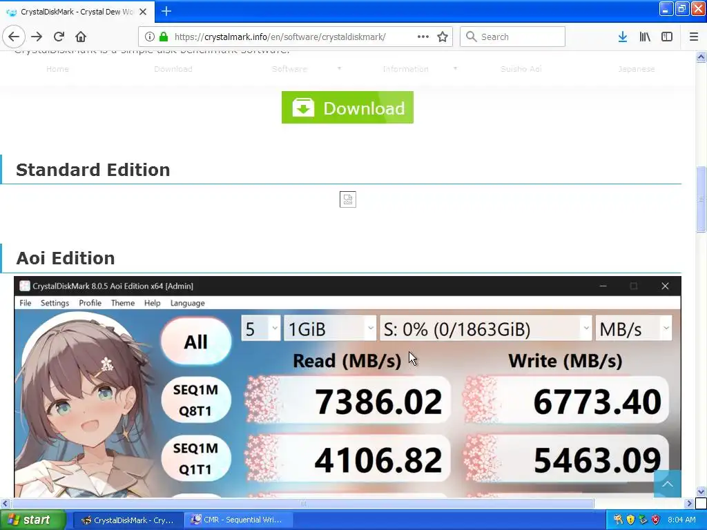Click Settings in the CrystalDiskMark screenshot
This screenshot has height=530, width=707.
coord(55,303)
